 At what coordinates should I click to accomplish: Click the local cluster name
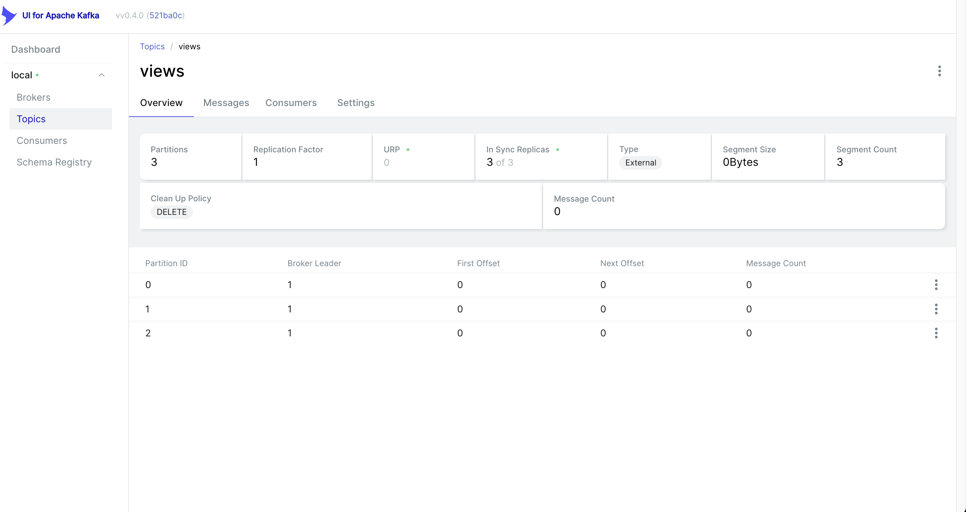click(x=22, y=75)
